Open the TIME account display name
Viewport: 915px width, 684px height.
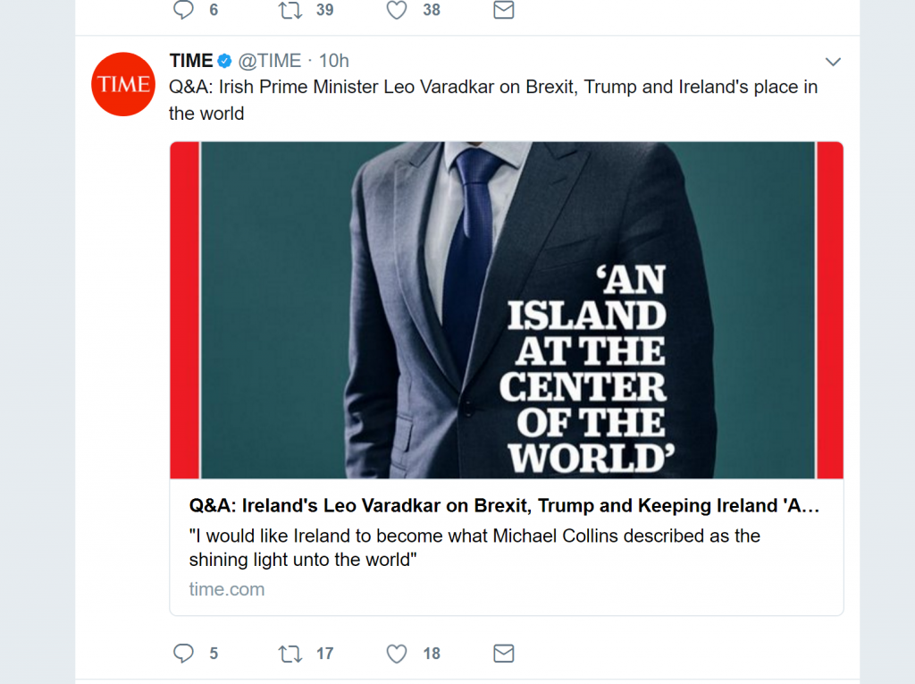191,61
